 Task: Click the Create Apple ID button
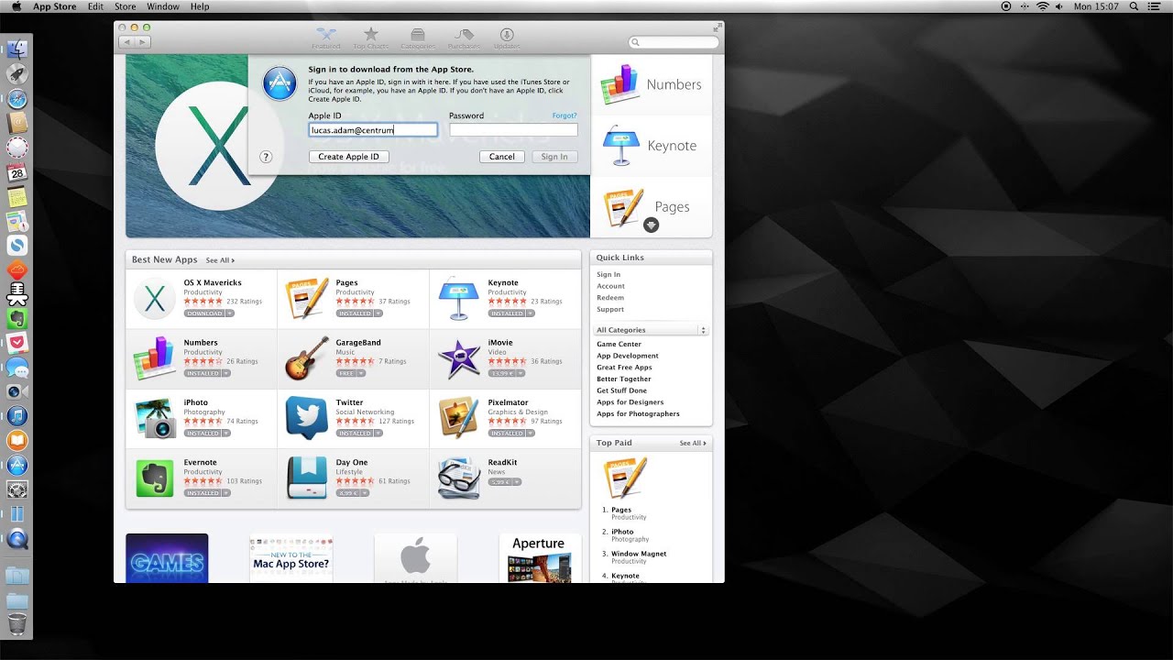point(348,157)
